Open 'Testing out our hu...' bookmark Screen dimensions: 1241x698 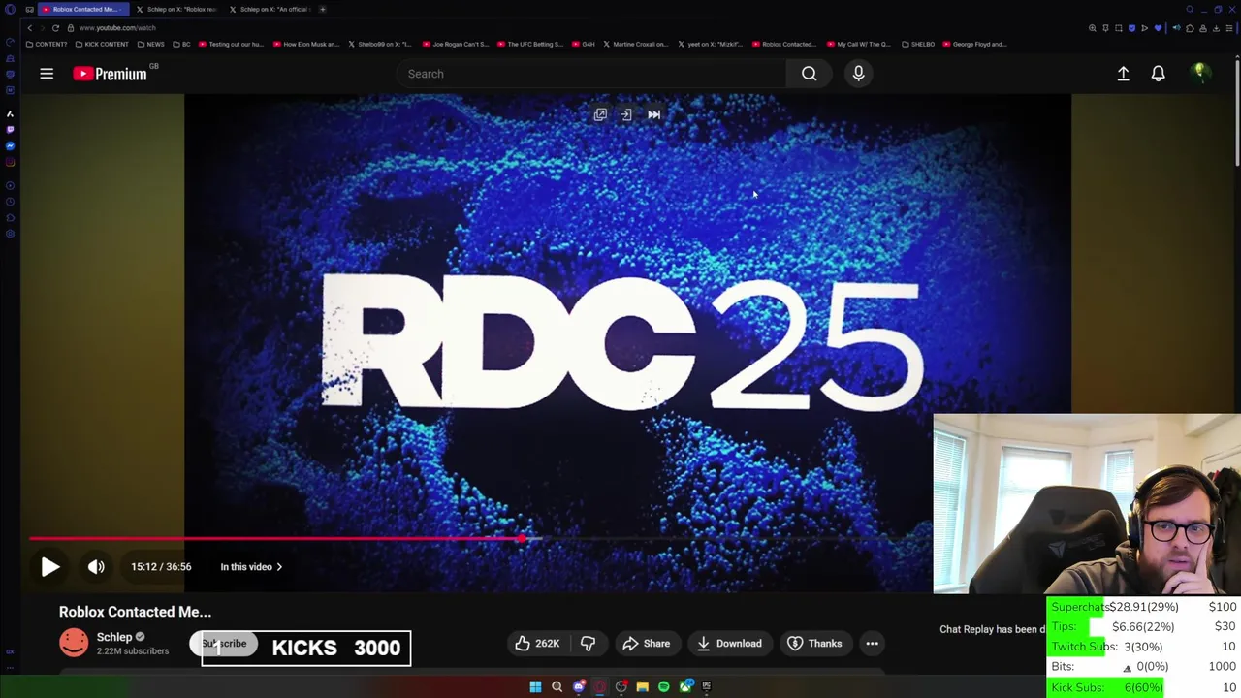pyautogui.click(x=230, y=45)
